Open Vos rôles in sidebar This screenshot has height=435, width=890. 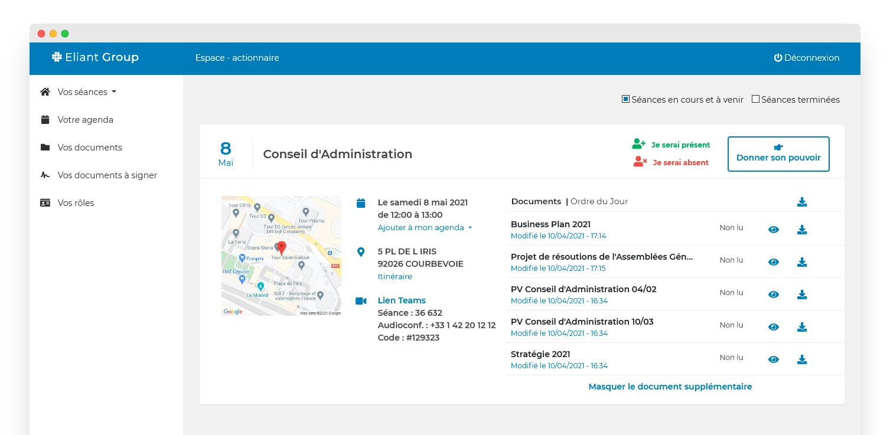(x=76, y=203)
